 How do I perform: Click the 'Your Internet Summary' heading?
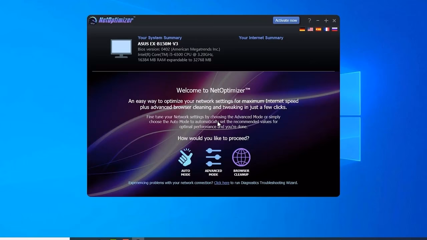tap(261, 38)
